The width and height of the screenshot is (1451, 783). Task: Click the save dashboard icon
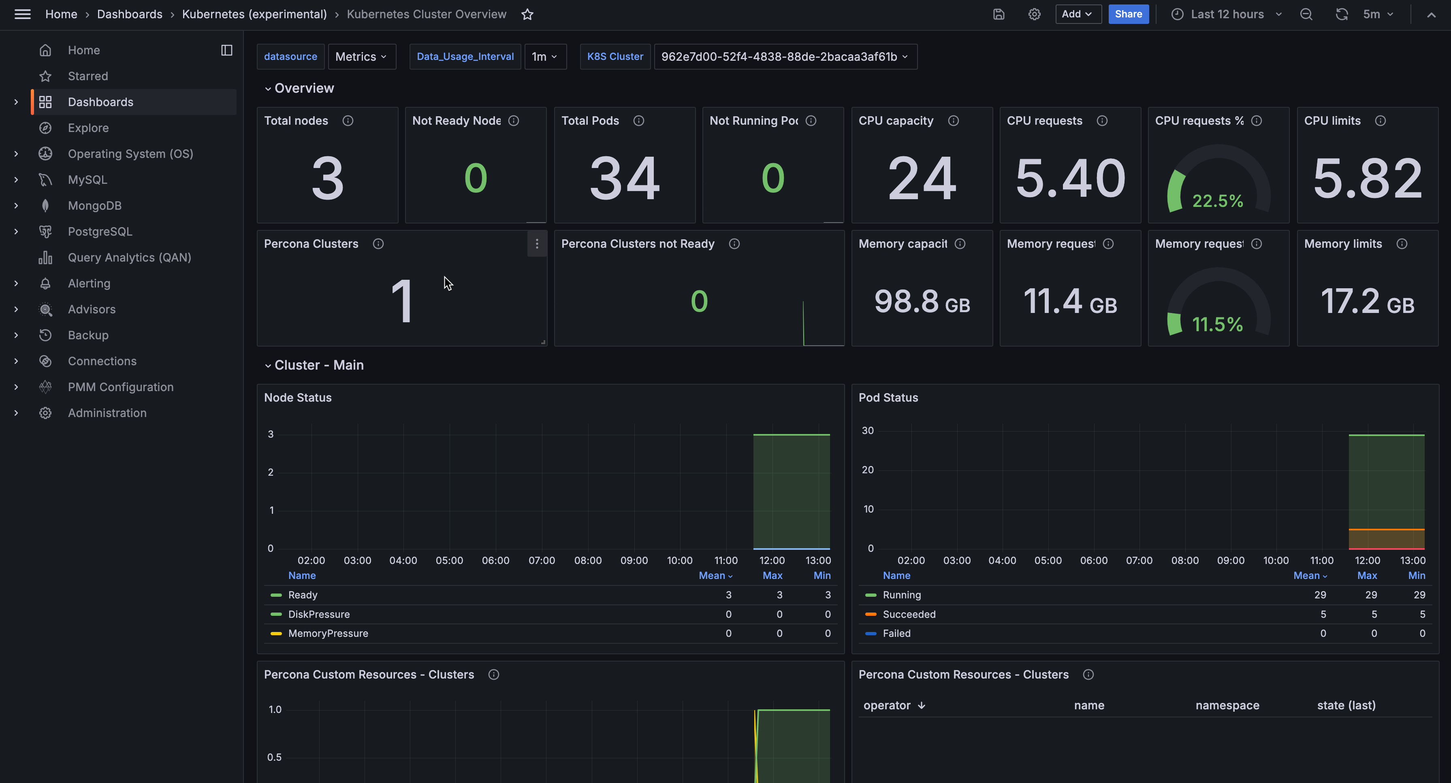tap(999, 15)
